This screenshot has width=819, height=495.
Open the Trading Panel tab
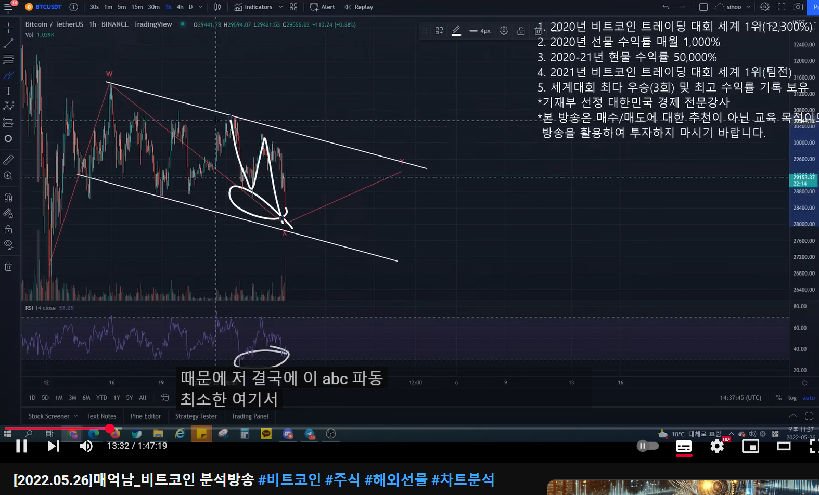click(x=250, y=416)
